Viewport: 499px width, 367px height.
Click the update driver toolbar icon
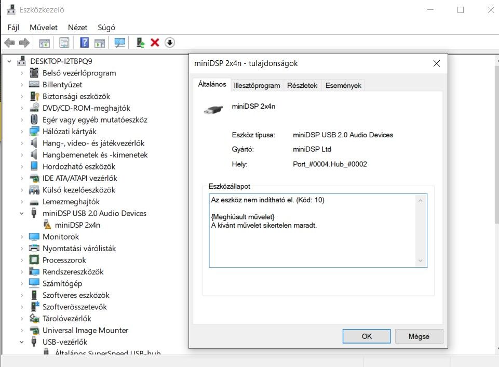pos(140,43)
